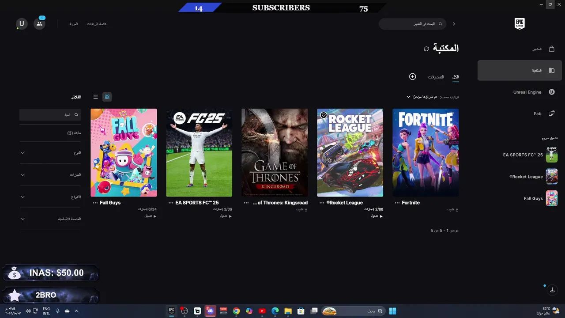Open the Fall Guys cover thumbnail
The image size is (565, 318).
point(124,152)
